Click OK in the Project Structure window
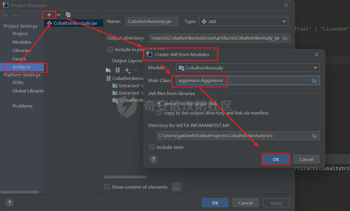 click(x=215, y=203)
